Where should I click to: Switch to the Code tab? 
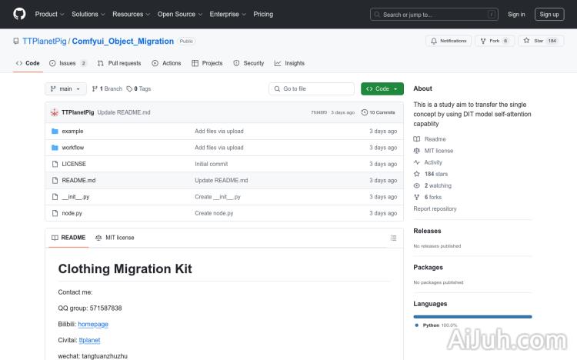[28, 63]
